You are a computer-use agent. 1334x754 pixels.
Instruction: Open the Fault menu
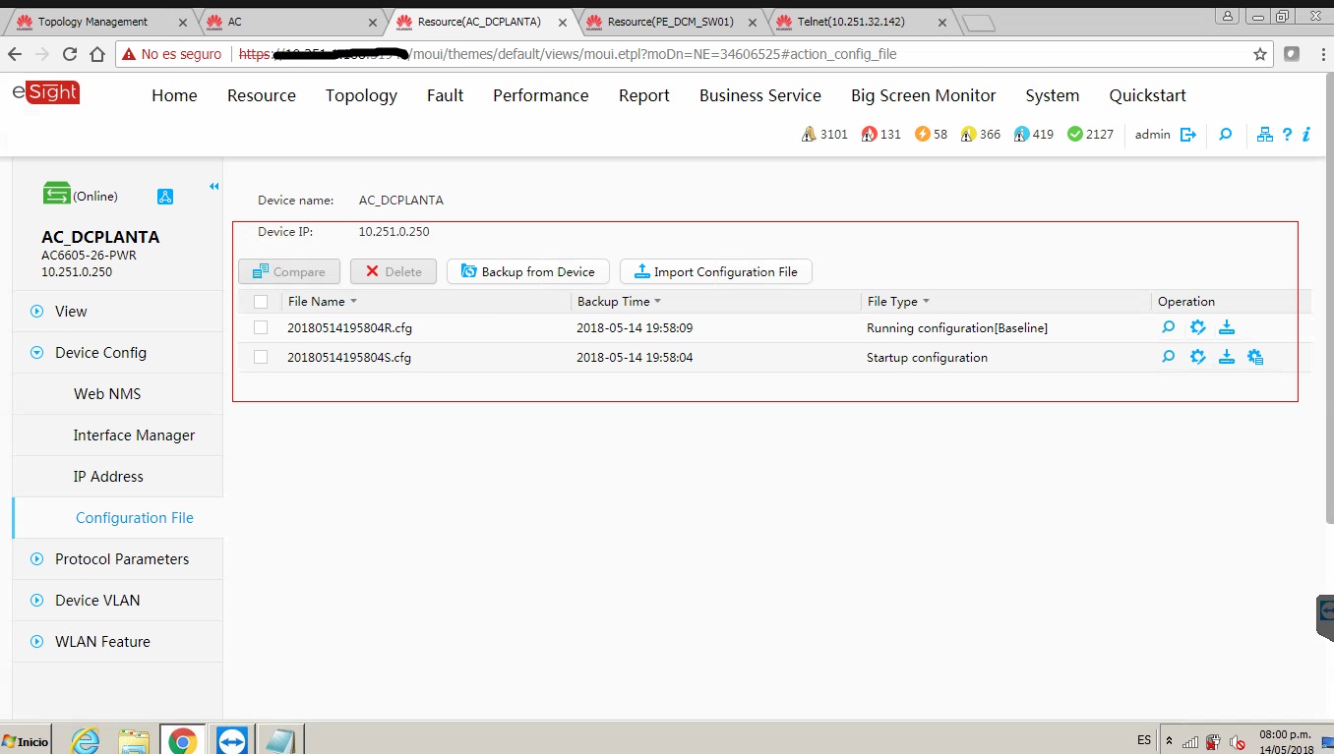445,95
